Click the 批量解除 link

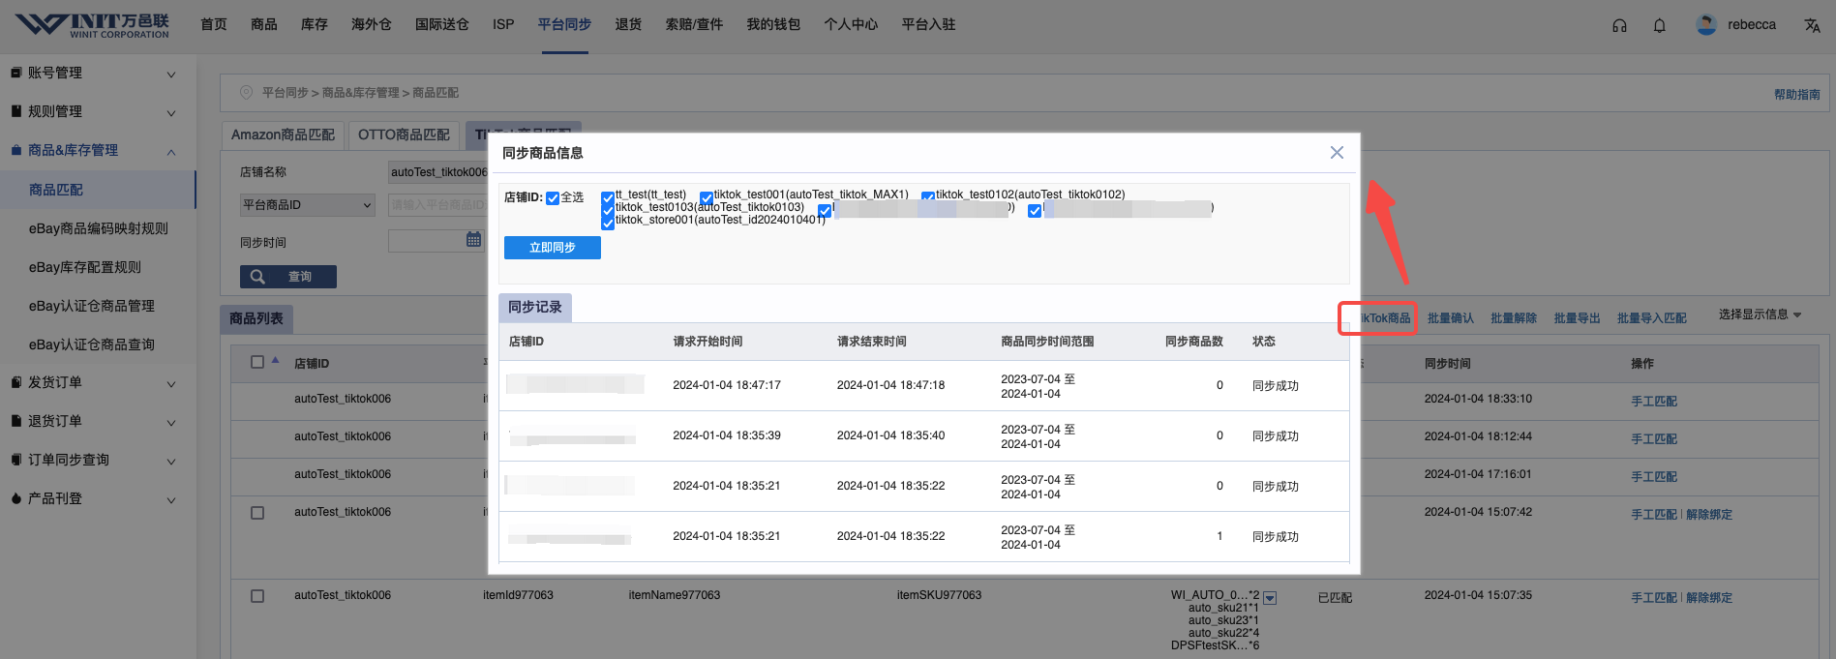pyautogui.click(x=1514, y=318)
